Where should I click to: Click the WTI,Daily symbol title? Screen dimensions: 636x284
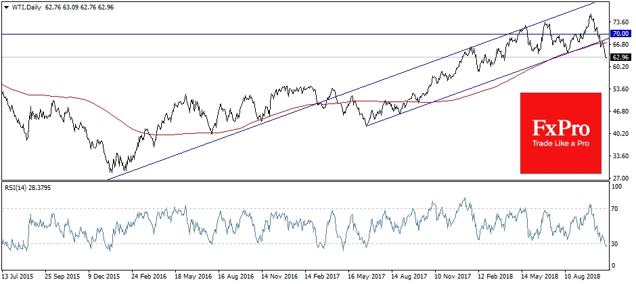26,7
